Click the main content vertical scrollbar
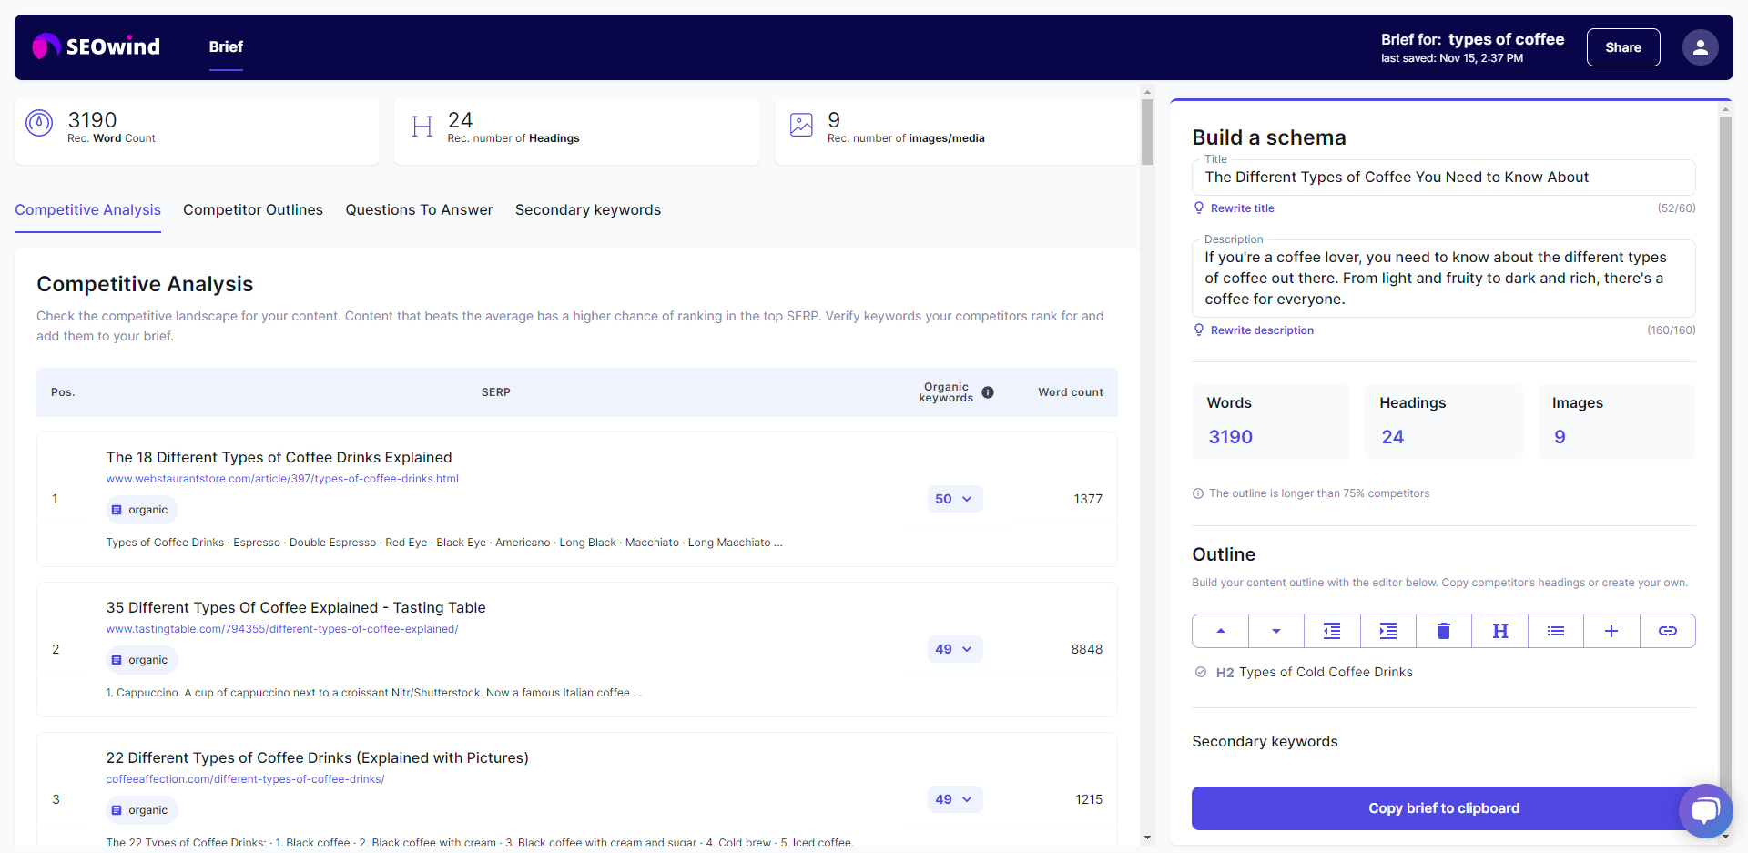The height and width of the screenshot is (853, 1748). click(1147, 132)
